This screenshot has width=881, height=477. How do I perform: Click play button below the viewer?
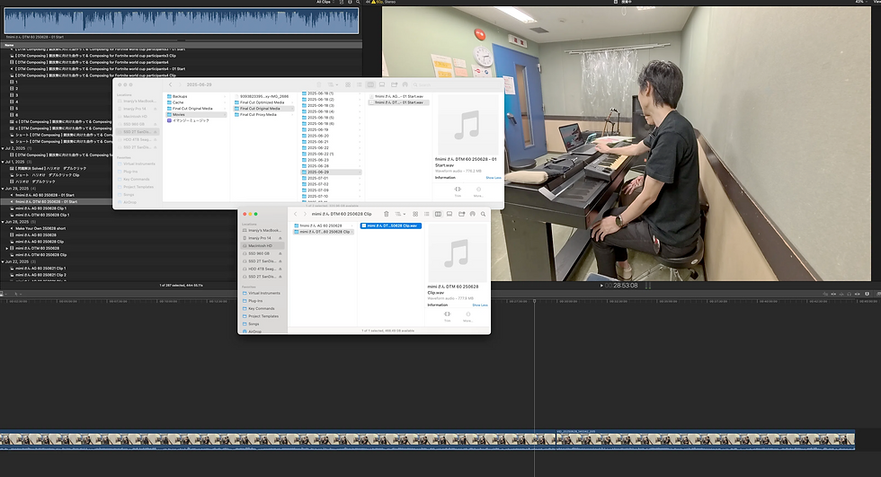(x=601, y=286)
